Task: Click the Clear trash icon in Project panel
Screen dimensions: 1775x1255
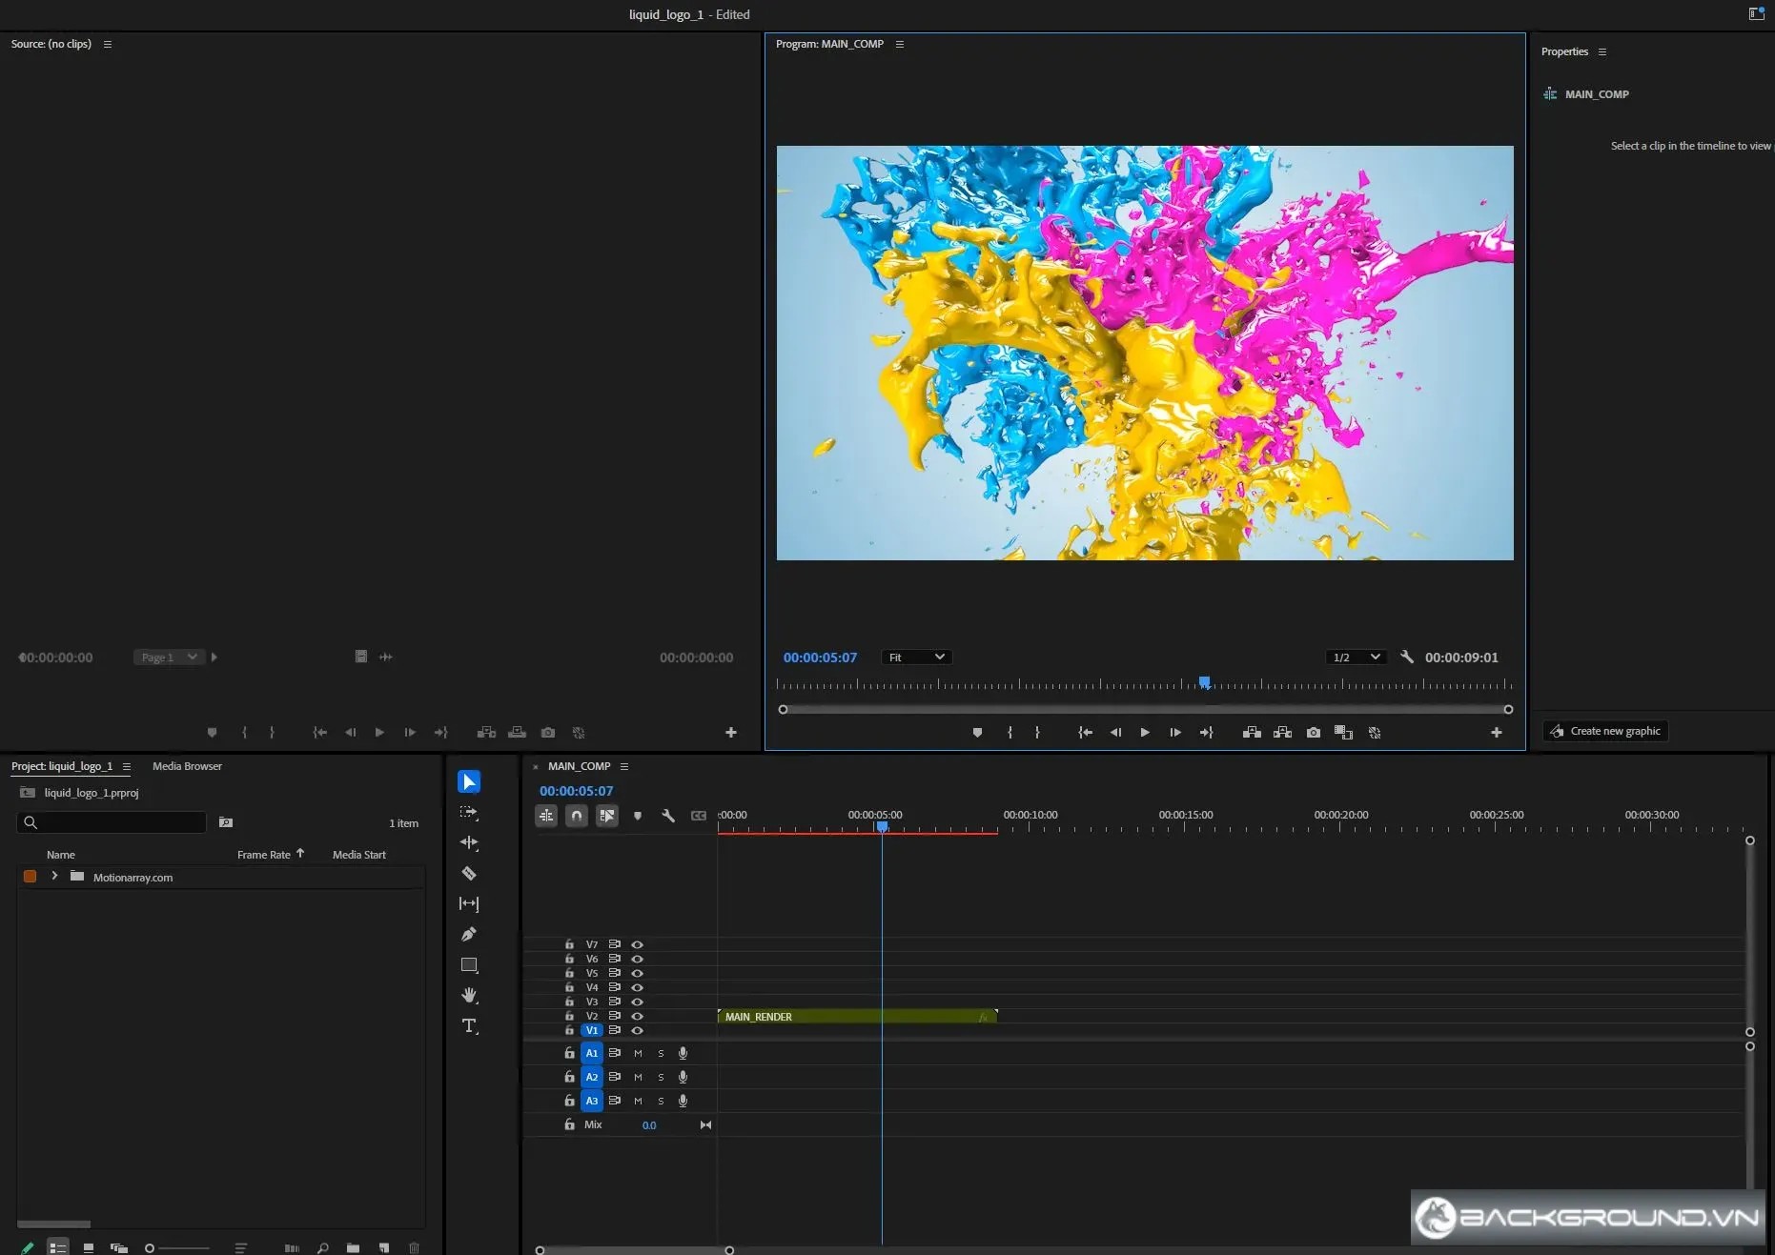Action: 414,1247
